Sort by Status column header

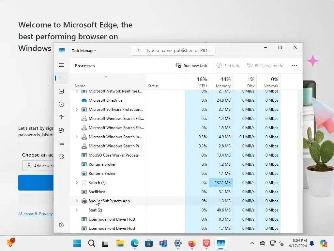coord(166,82)
